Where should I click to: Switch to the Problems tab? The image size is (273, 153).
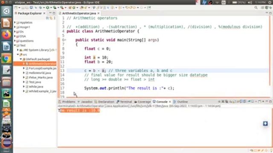tap(67, 102)
